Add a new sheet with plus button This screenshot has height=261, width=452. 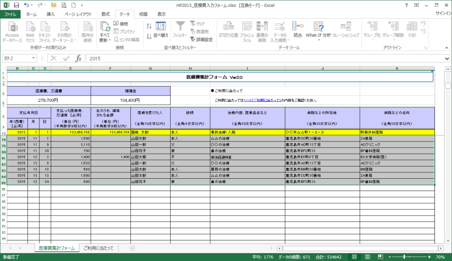point(132,248)
